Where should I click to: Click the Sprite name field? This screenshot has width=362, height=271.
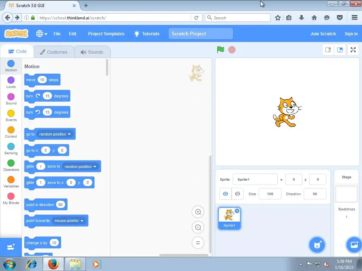pos(255,179)
